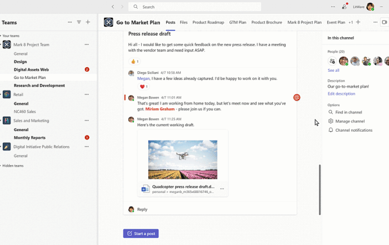Expand the Hidden teams section
Viewport: 389px width, 245px height.
(12, 166)
